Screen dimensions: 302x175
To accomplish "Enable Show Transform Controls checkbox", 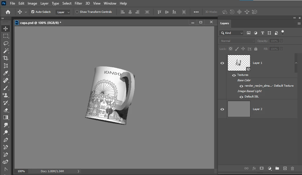I will (x=77, y=12).
